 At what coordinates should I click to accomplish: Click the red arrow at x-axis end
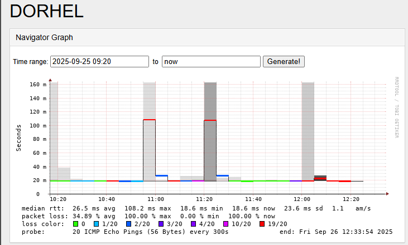(x=387, y=194)
